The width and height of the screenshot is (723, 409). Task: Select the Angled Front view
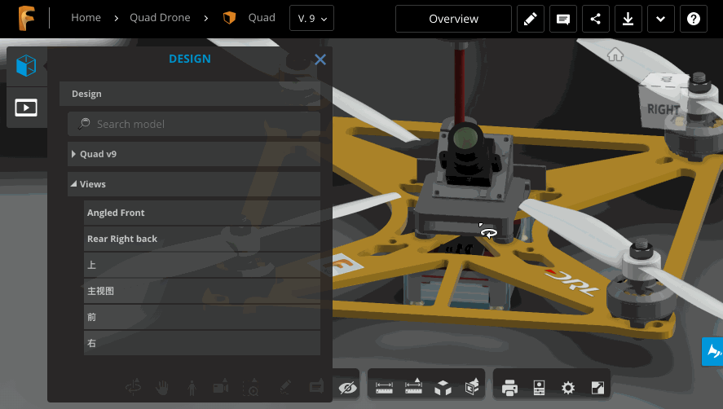pyautogui.click(x=202, y=213)
